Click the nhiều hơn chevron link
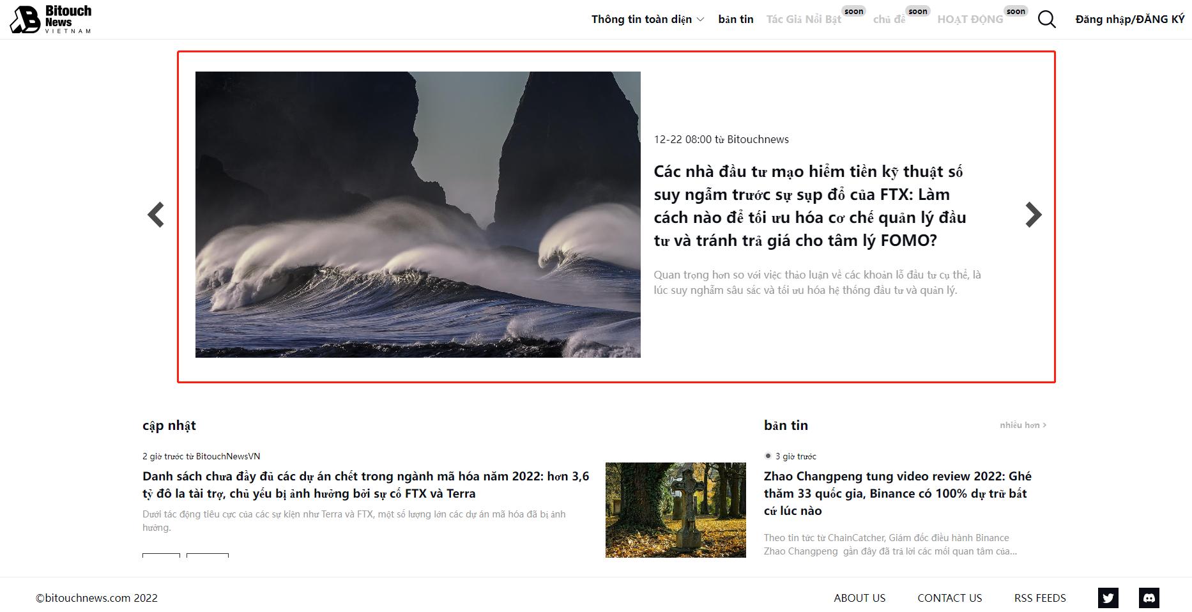 (1023, 425)
